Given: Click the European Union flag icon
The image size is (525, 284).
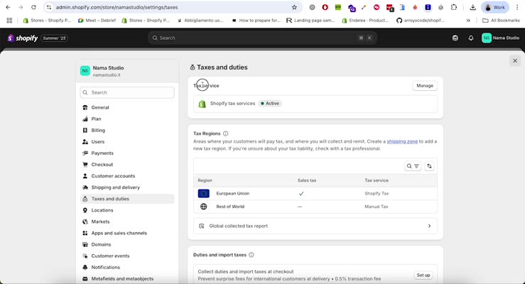Looking at the screenshot, I should (x=204, y=193).
